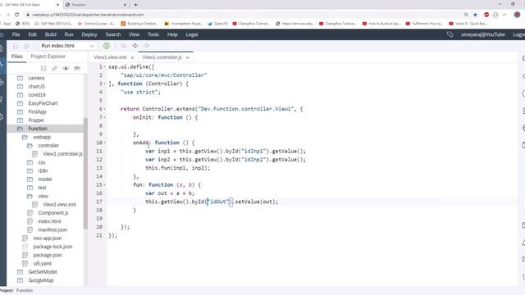
Task: Open Component.js in the file tree
Action: (x=52, y=213)
